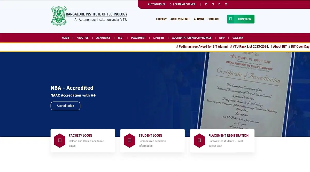Open the Achievements page

(180, 19)
